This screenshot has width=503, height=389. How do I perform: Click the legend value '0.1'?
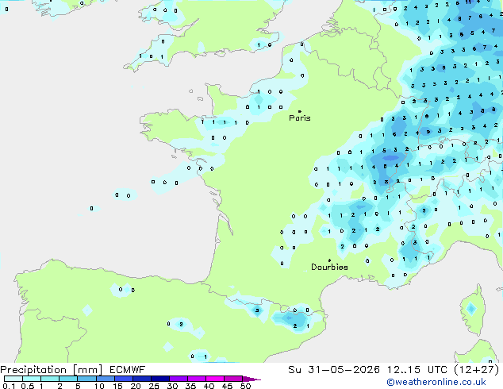point(9,386)
